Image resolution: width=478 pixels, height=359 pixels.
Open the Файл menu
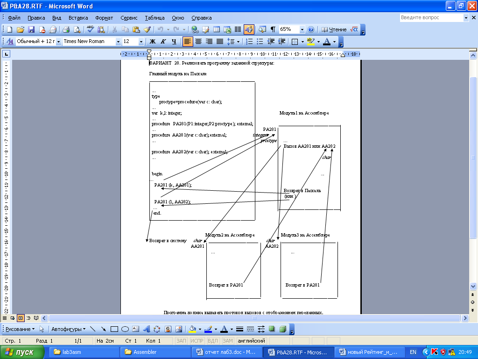click(14, 18)
